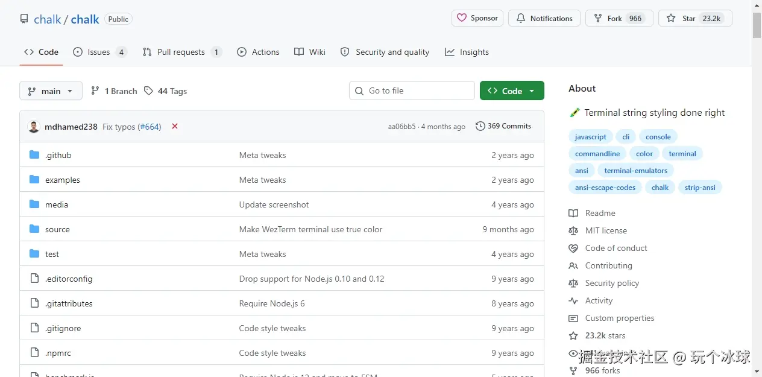Viewport: 762px width, 377px height.
Task: Click commit message 'Update screenshot'
Action: tap(274, 204)
